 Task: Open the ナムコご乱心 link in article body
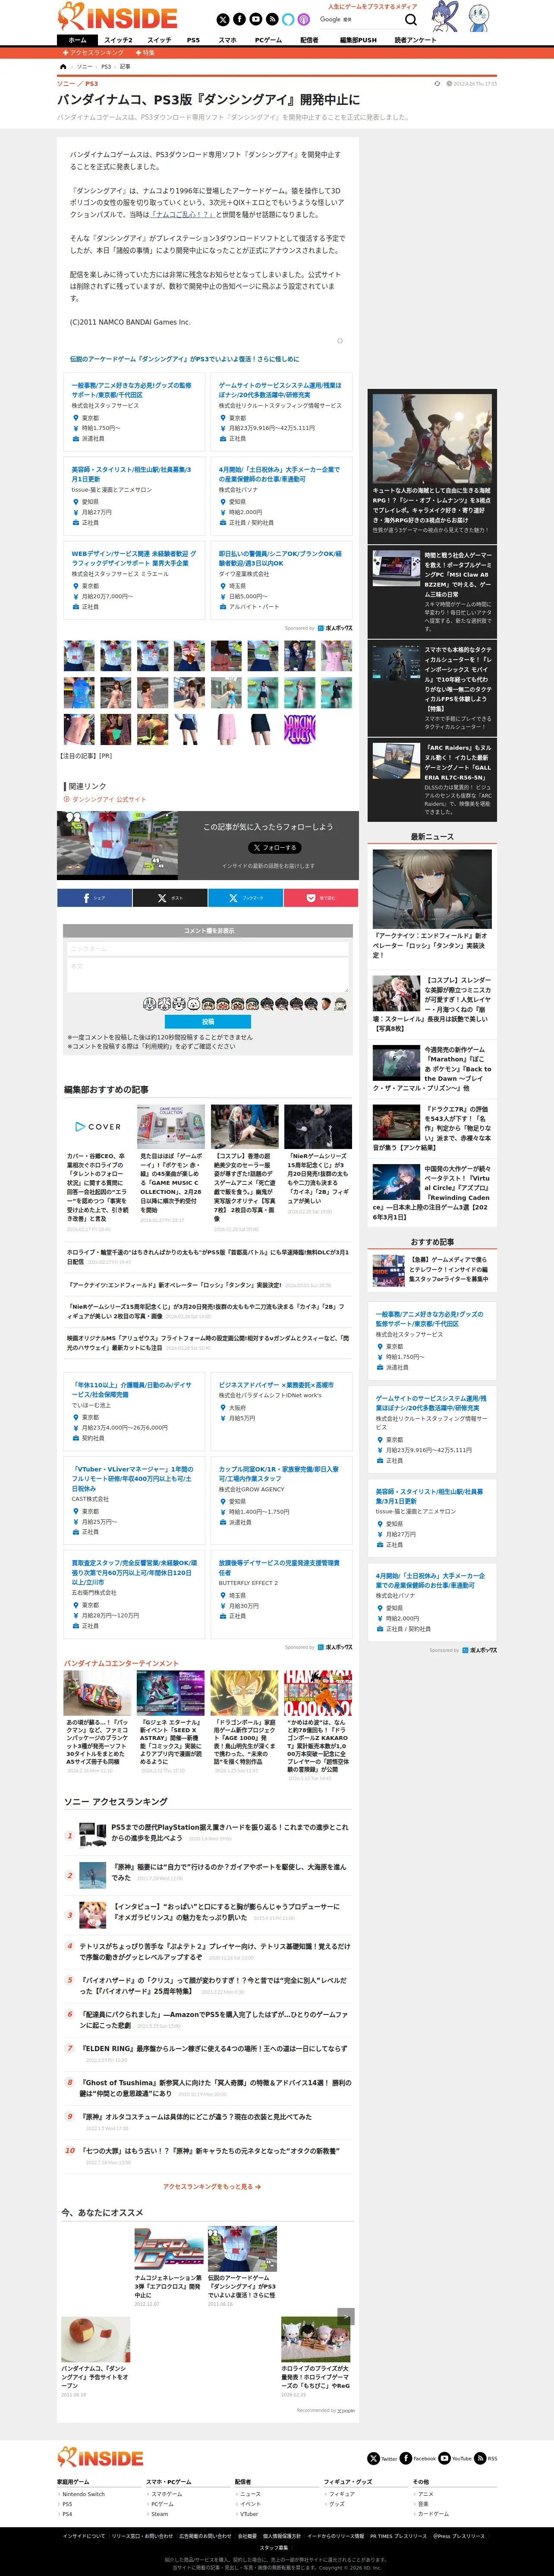click(184, 214)
